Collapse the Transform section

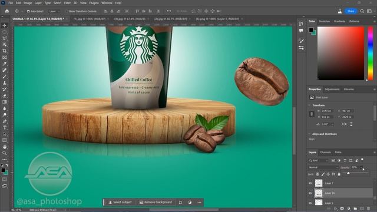(309, 105)
